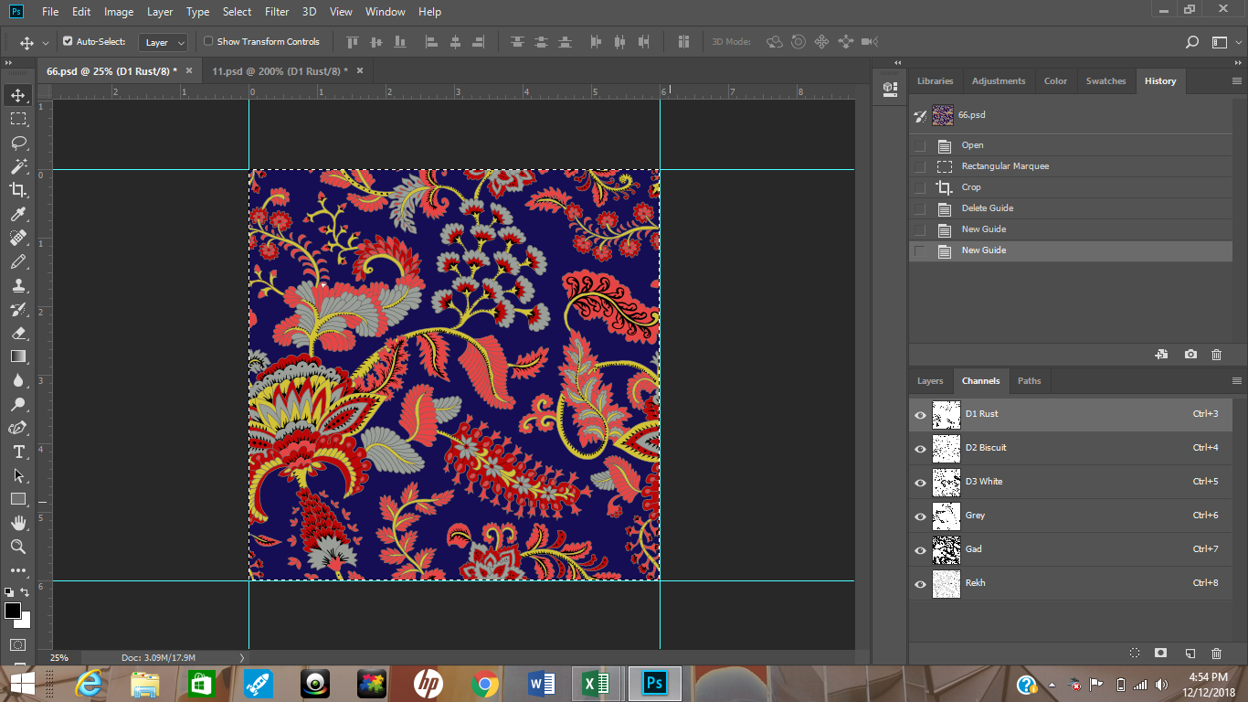Open History panel flyout menu
This screenshot has height=702, width=1248.
tap(1237, 81)
